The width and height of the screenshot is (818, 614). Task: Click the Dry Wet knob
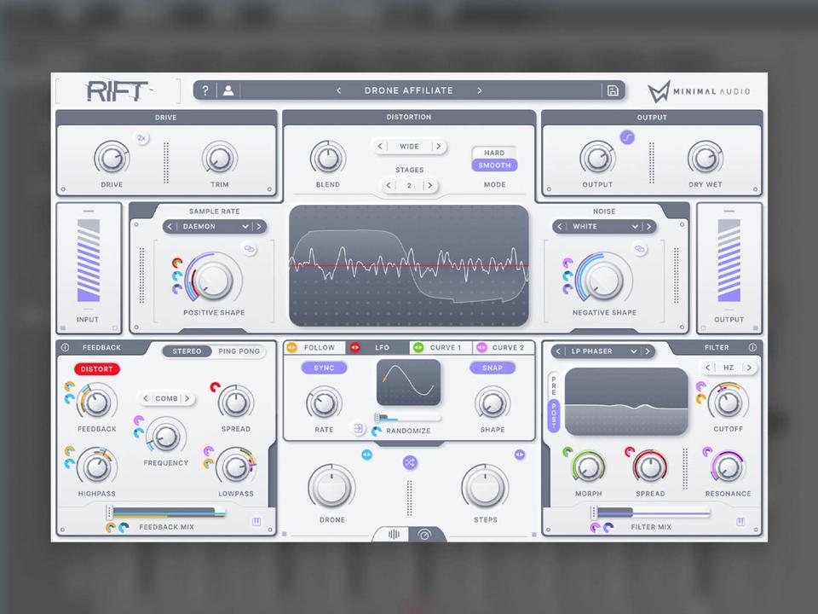point(706,158)
